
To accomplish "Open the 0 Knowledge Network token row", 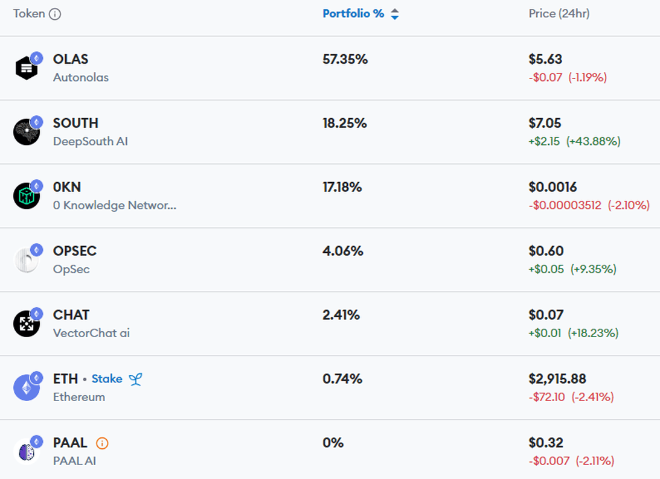I will (x=115, y=205).
